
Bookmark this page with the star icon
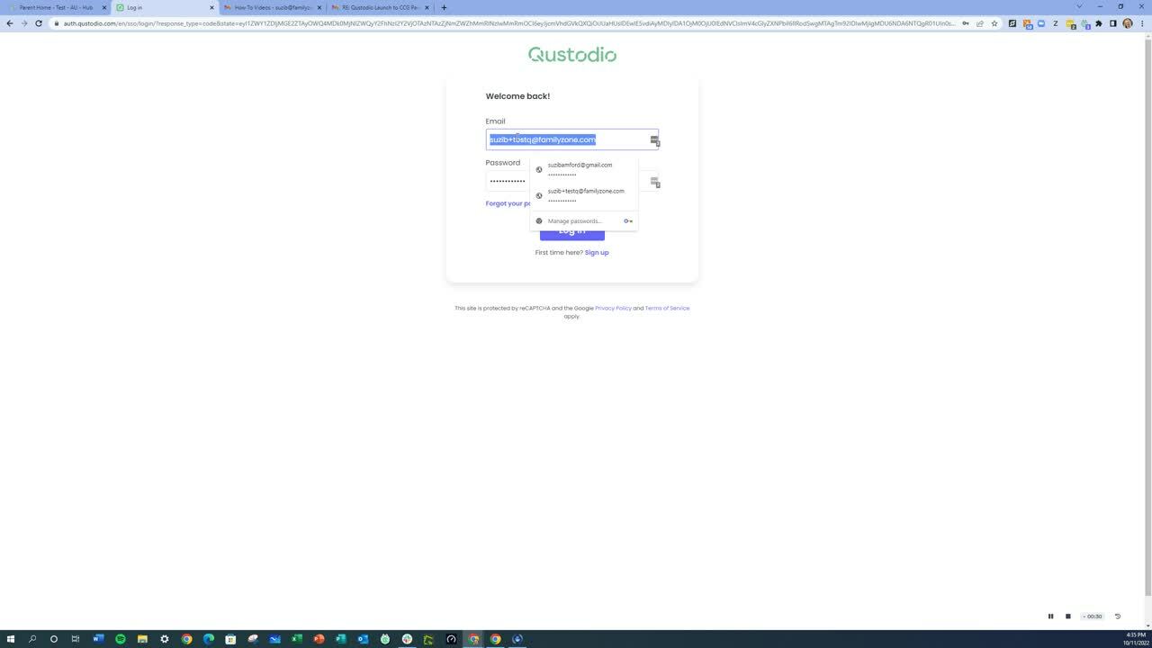pos(994,23)
